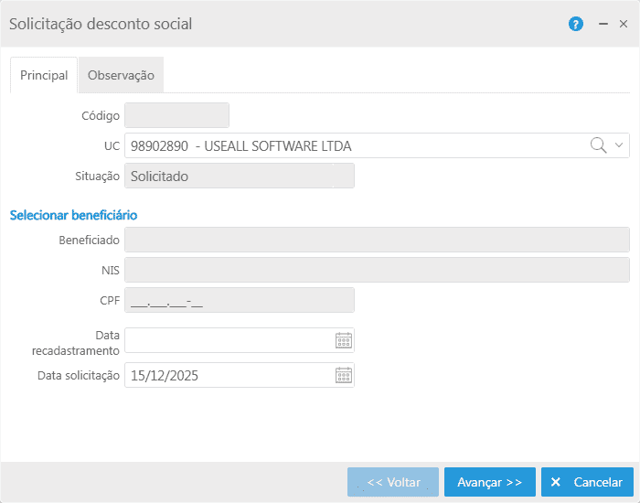
Task: Open the Data recadastramento calendar picker
Action: pyautogui.click(x=344, y=341)
